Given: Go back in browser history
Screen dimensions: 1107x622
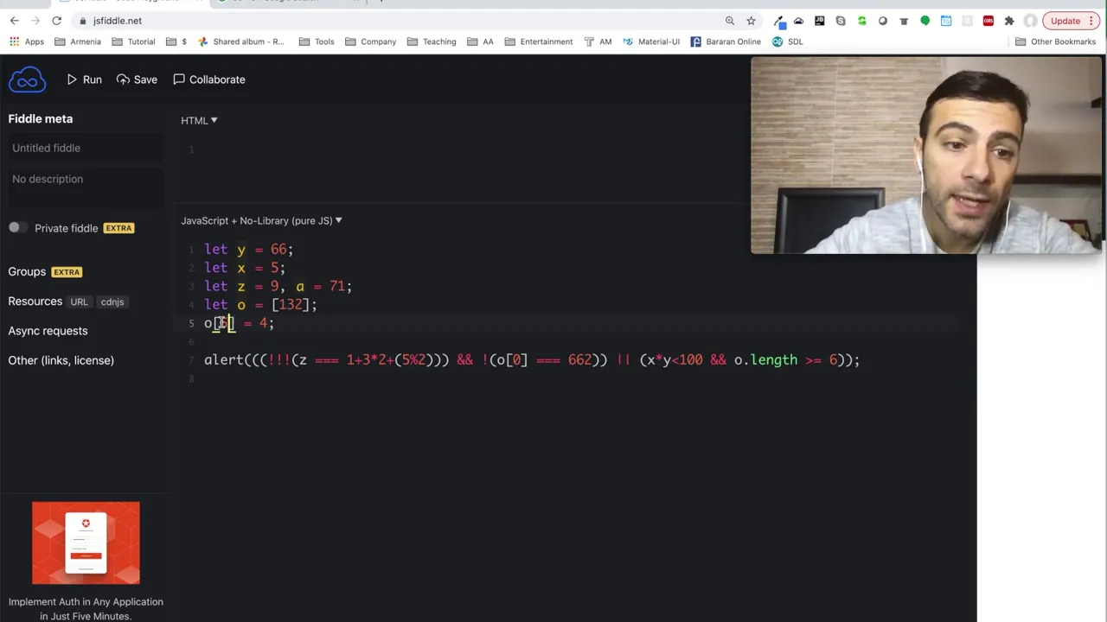Looking at the screenshot, I should [x=15, y=21].
